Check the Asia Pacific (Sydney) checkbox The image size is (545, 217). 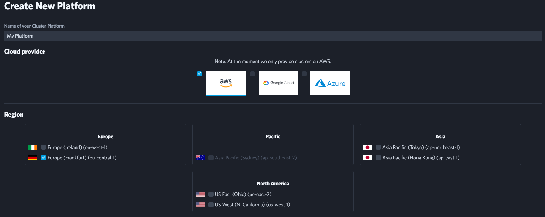coord(211,158)
